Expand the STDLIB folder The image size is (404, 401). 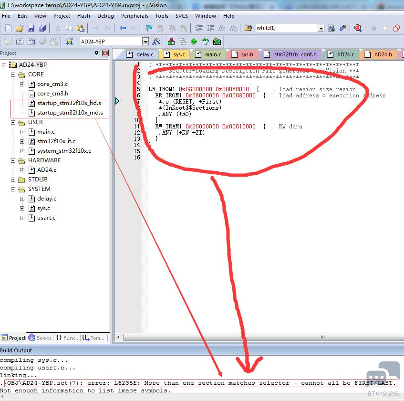coord(13,179)
